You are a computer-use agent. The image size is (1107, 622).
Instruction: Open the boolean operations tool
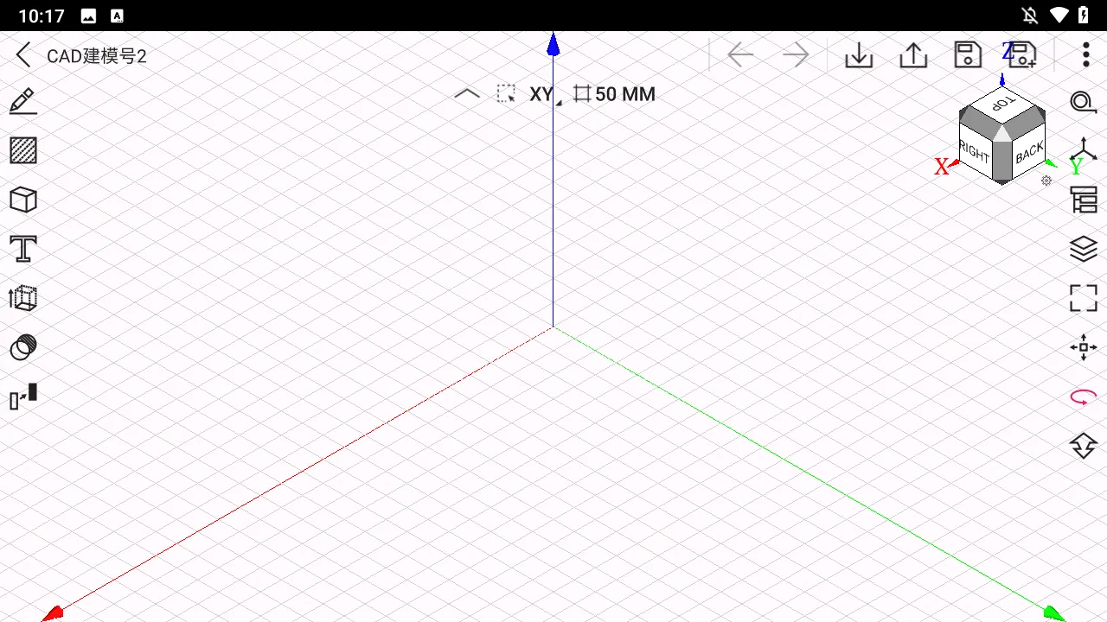tap(23, 348)
